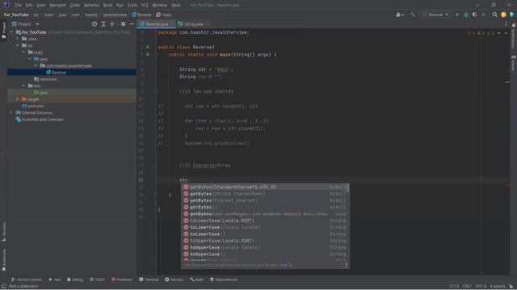This screenshot has height=290, width=517.
Task: Build project using the hammer icon
Action: pos(412,14)
